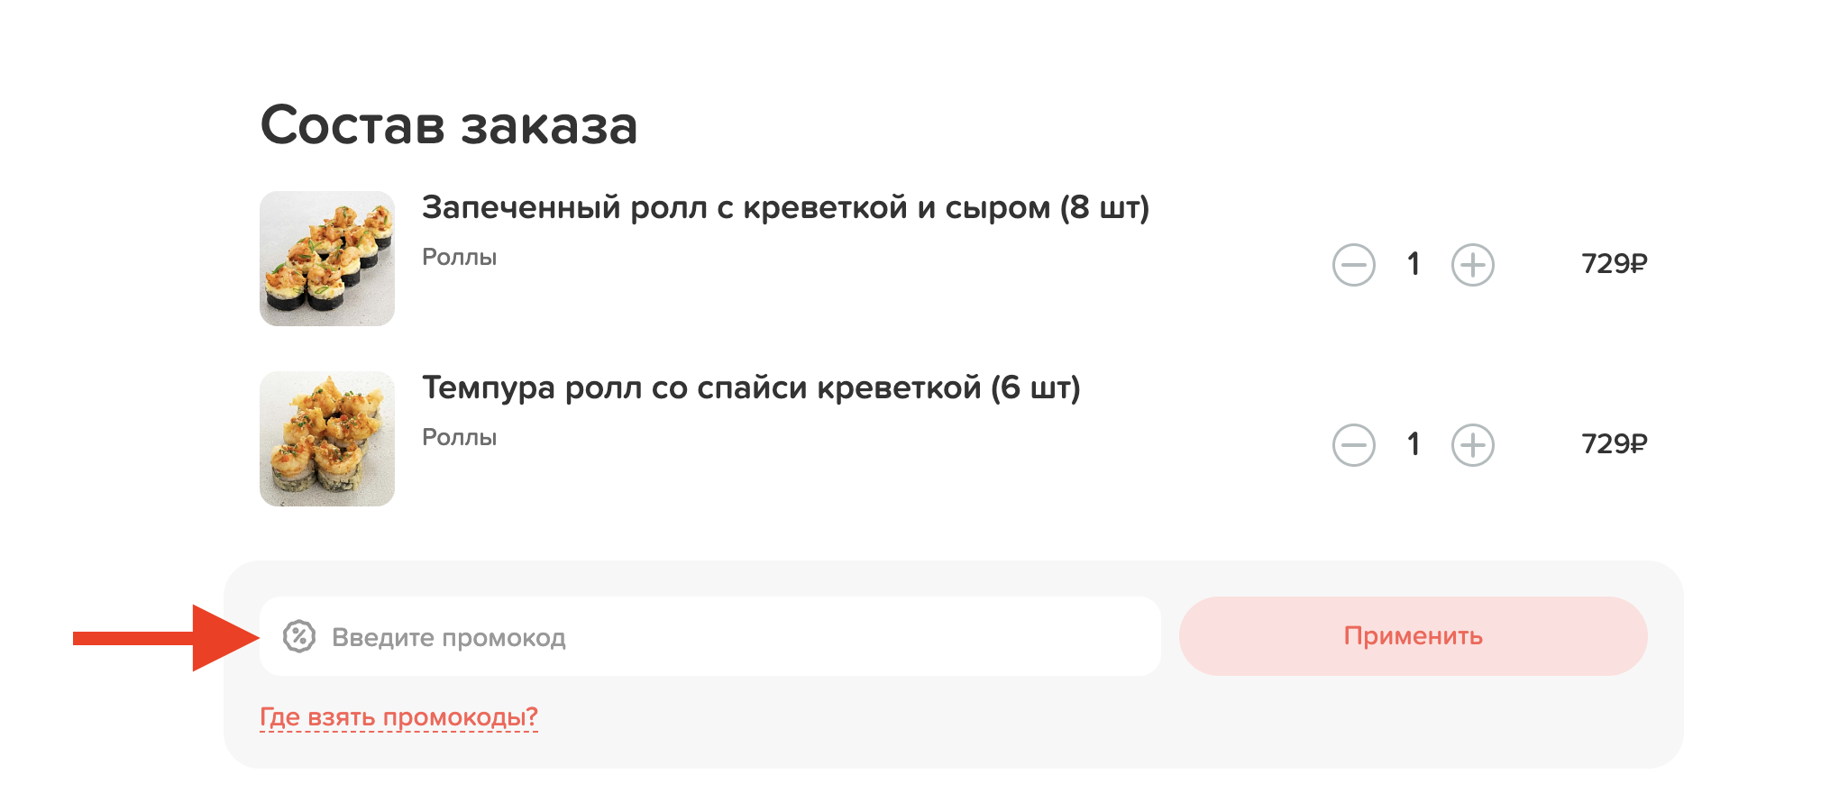Click quantity value of the baked roll
1821x802 pixels.
tap(1413, 264)
